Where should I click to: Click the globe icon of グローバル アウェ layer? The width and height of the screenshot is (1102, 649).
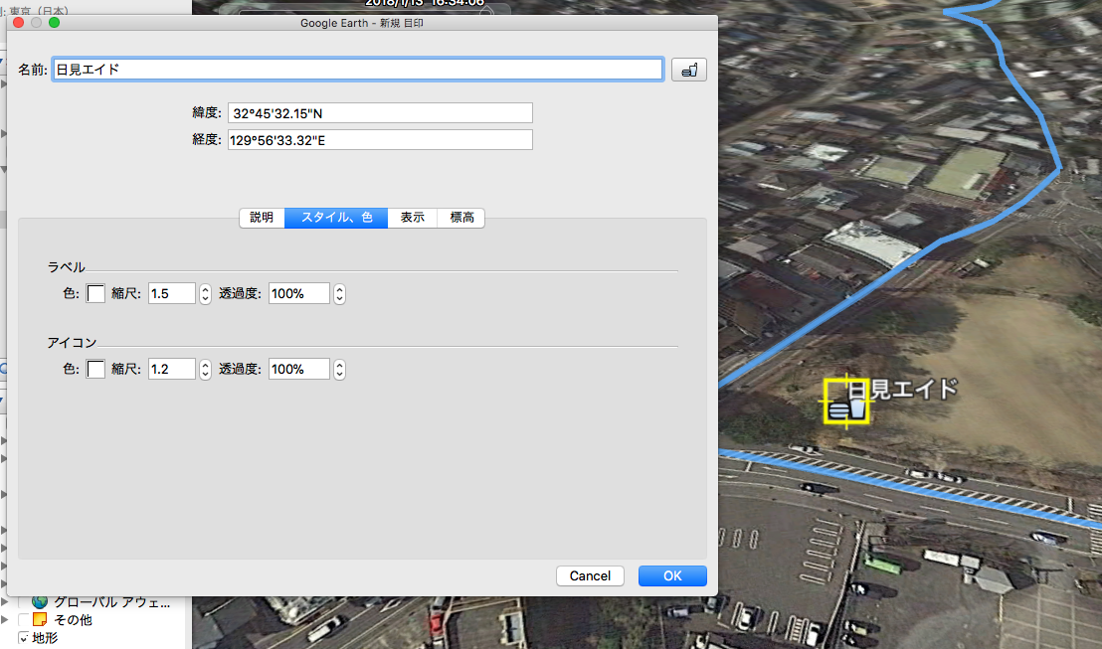pyautogui.click(x=40, y=602)
